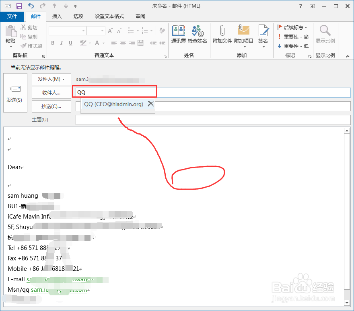Toggle underline formatting
The width and height of the screenshot is (354, 311).
click(x=70, y=43)
